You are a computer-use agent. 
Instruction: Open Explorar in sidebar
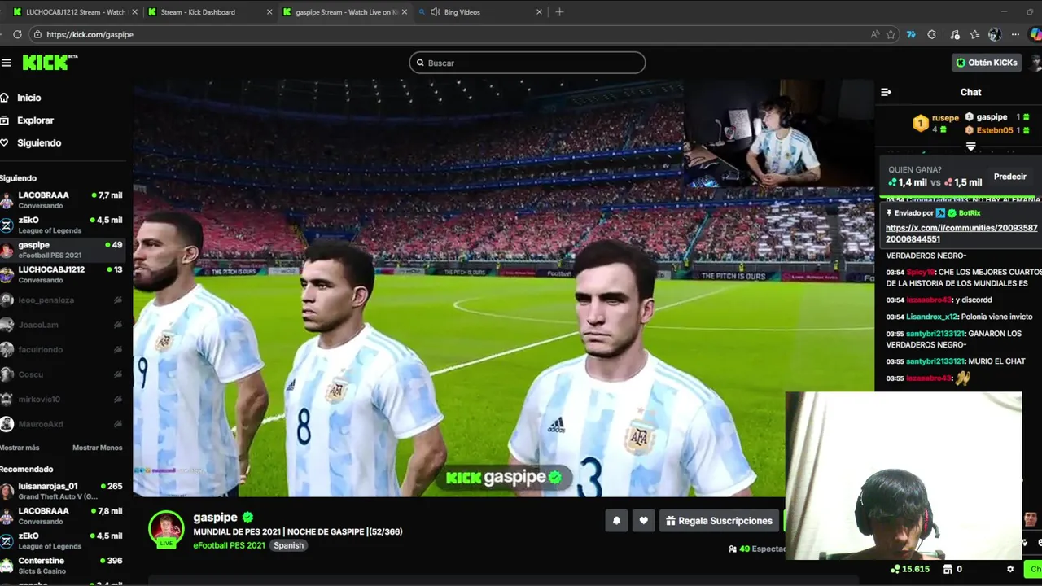pyautogui.click(x=28, y=120)
